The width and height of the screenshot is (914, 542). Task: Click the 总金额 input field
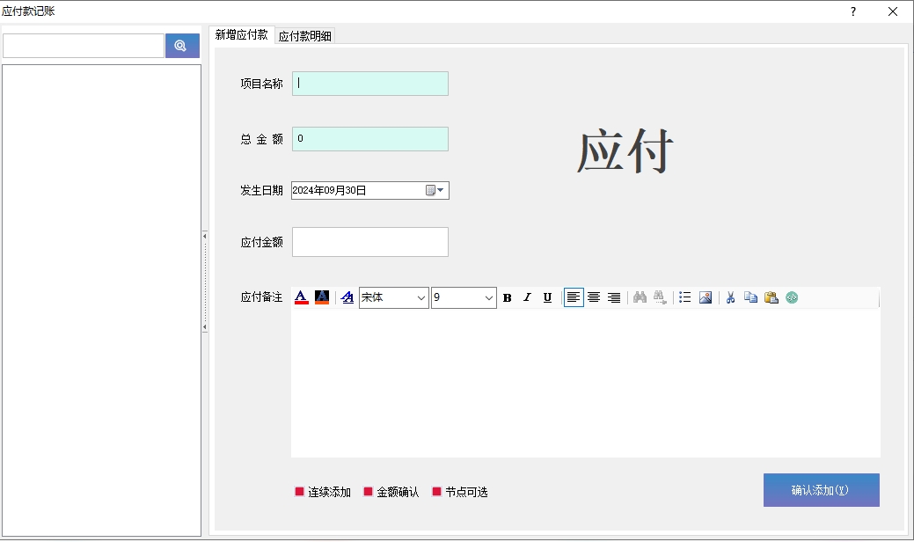point(370,139)
